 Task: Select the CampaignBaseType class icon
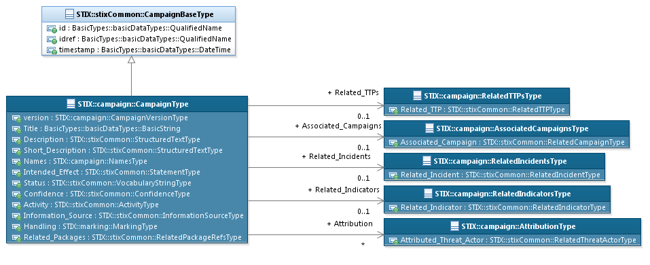click(x=70, y=14)
